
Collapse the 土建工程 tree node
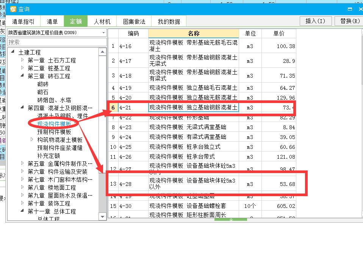tap(13, 52)
